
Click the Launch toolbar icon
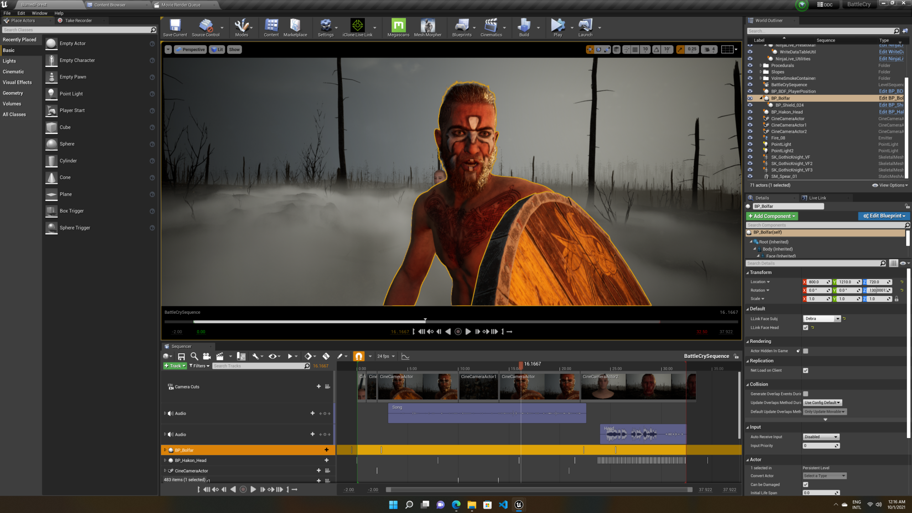[585, 27]
